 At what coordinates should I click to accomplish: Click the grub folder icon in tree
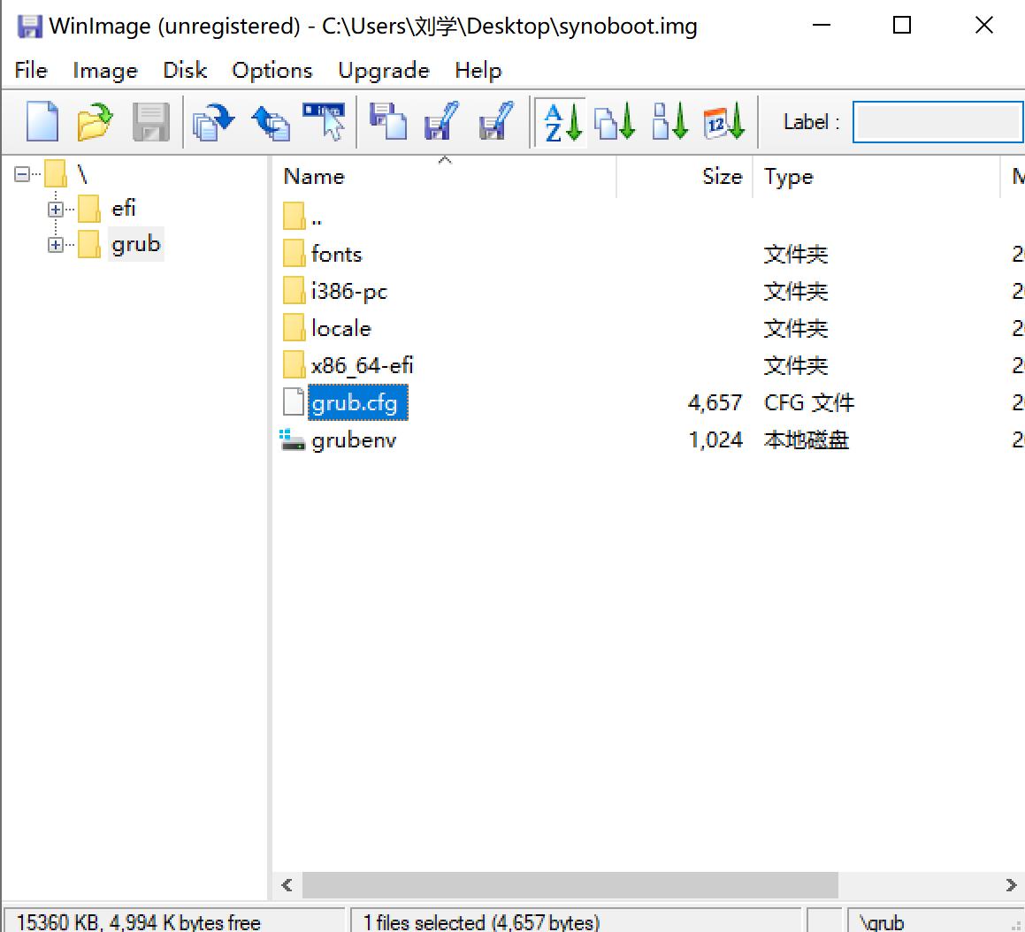(89, 244)
